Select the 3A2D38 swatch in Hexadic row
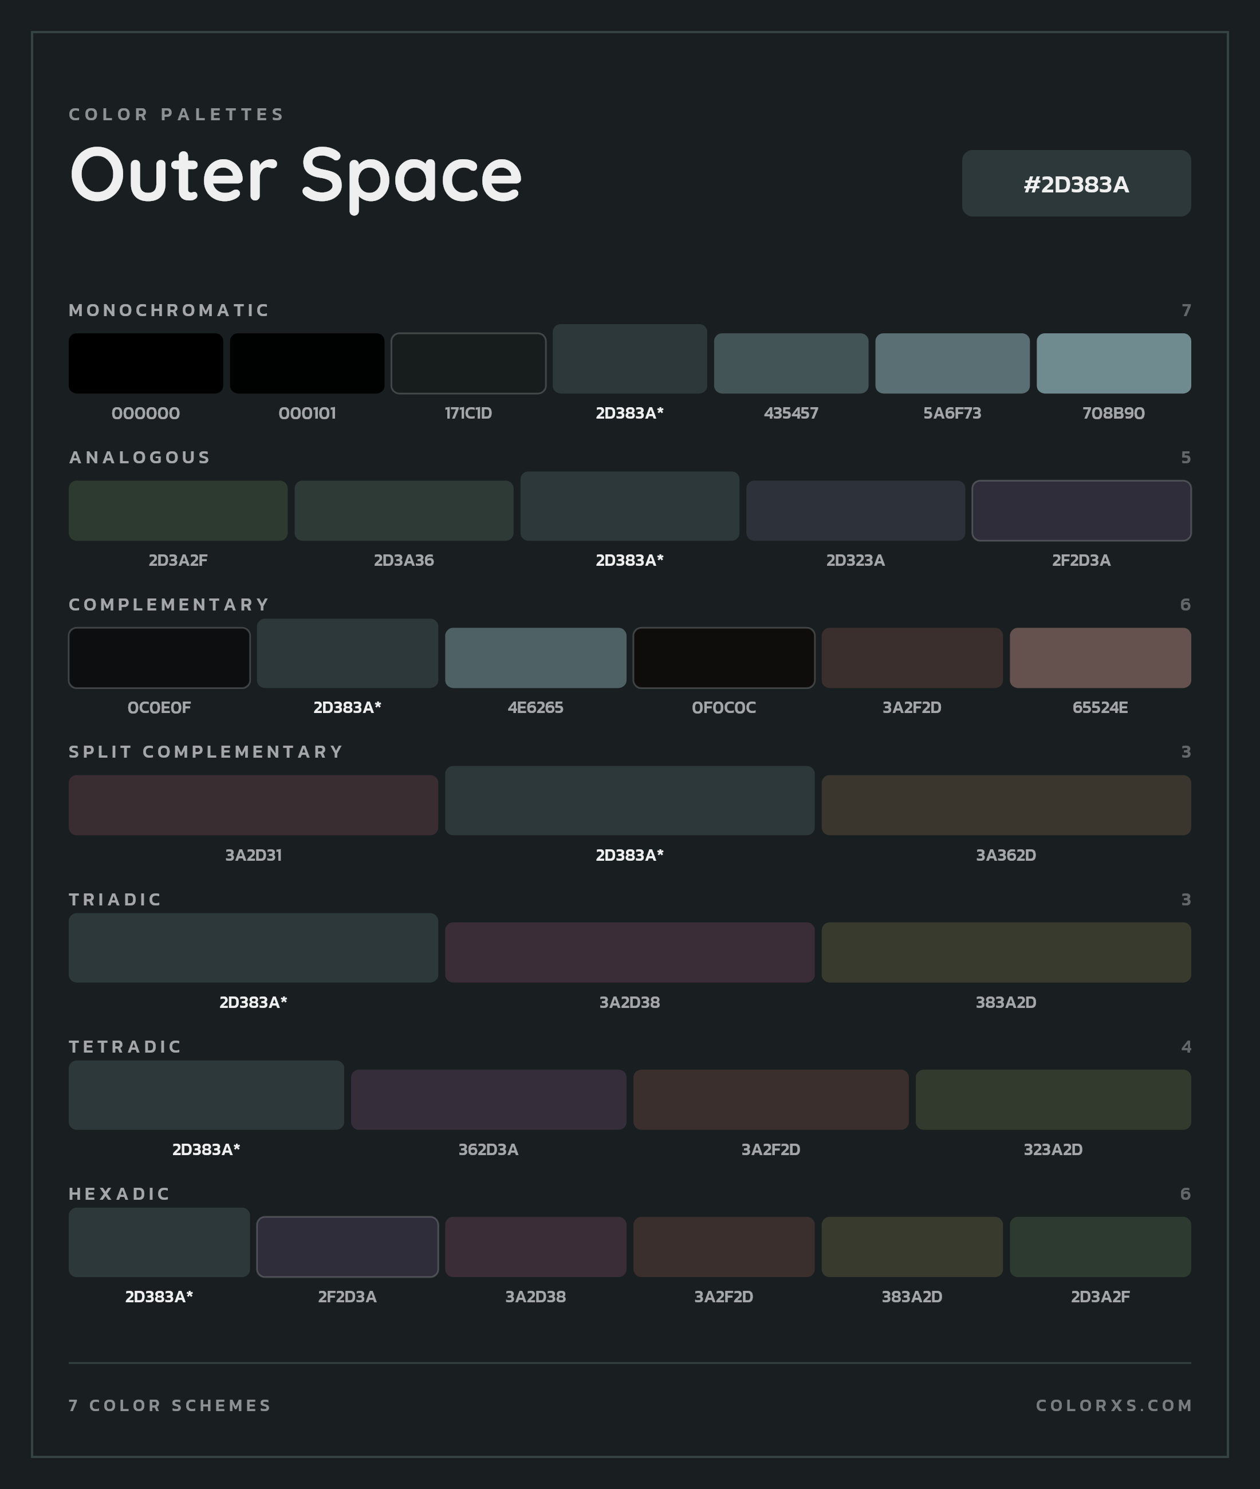The image size is (1260, 1489). coord(535,1247)
